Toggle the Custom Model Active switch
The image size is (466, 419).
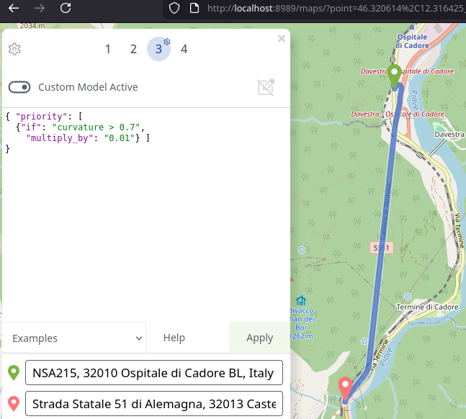pos(19,87)
